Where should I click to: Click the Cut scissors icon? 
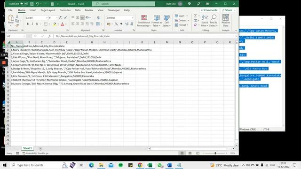tap(17, 16)
